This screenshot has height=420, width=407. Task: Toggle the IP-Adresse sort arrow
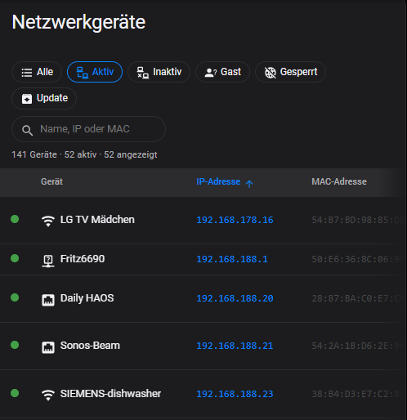click(249, 184)
